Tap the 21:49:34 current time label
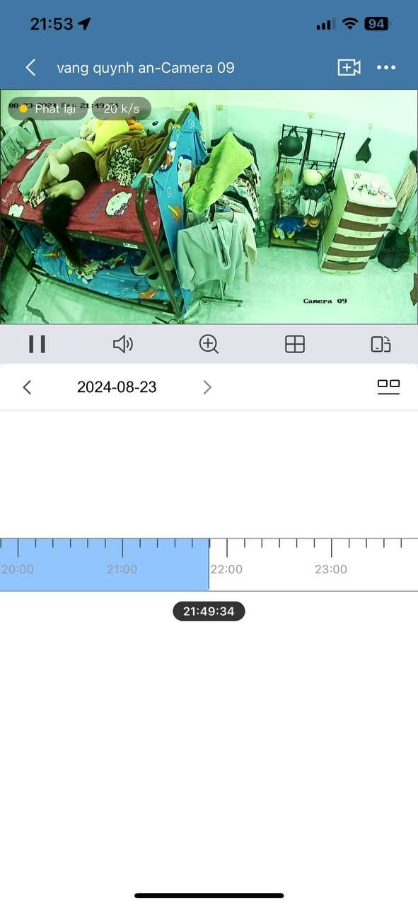 (209, 612)
